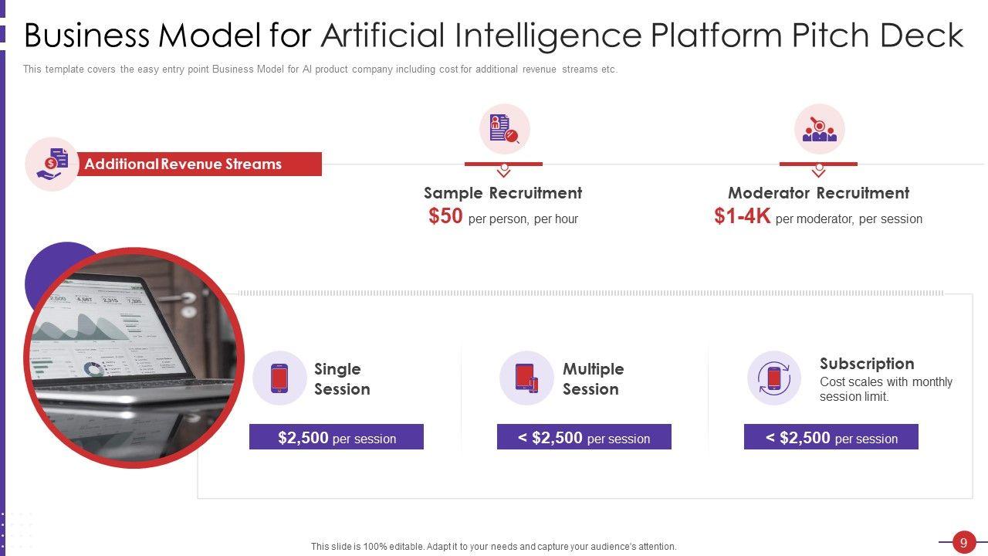Select the Sample Recruitment heading
The image size is (988, 556).
tap(502, 193)
